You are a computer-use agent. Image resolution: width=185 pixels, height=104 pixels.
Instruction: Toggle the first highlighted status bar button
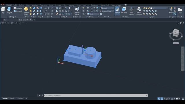coord(159,99)
